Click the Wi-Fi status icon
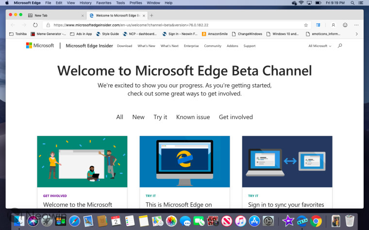Image resolution: width=369 pixels, height=230 pixels. 301,3
